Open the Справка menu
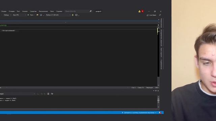The width and height of the screenshot is (216, 121). click(x=59, y=11)
